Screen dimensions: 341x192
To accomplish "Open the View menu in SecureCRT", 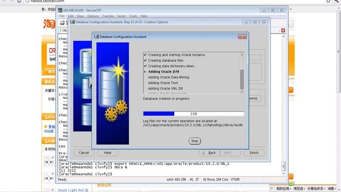I will [x=80, y=16].
